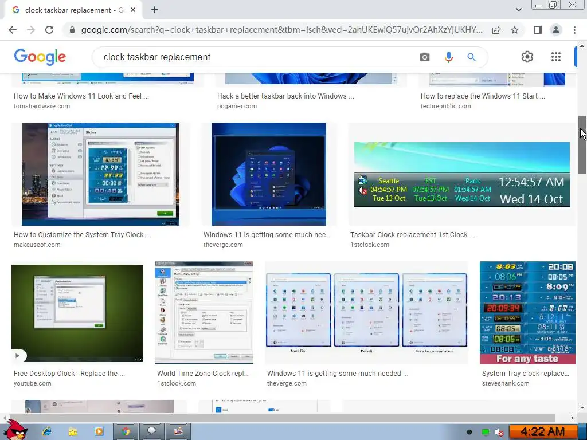Open the Chrome three-dot menu
This screenshot has height=440, width=587.
click(x=574, y=30)
